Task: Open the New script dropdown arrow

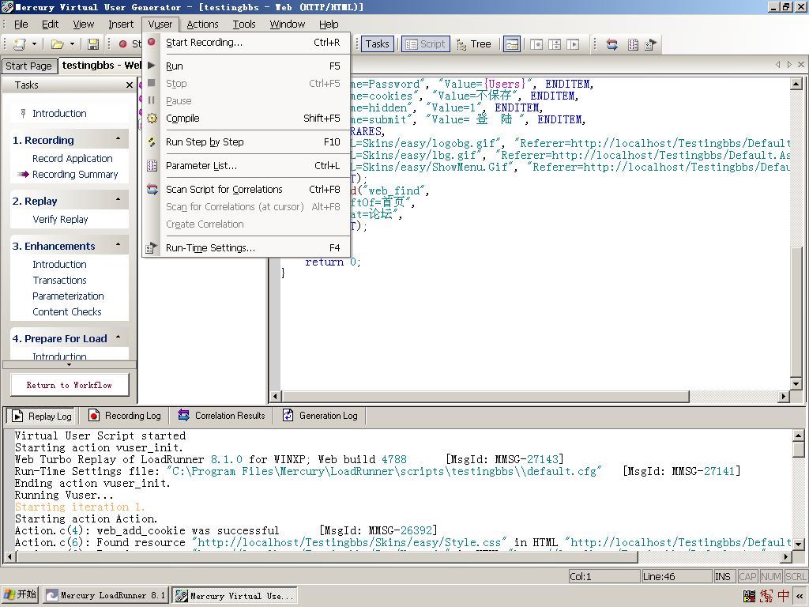Action: coord(34,44)
